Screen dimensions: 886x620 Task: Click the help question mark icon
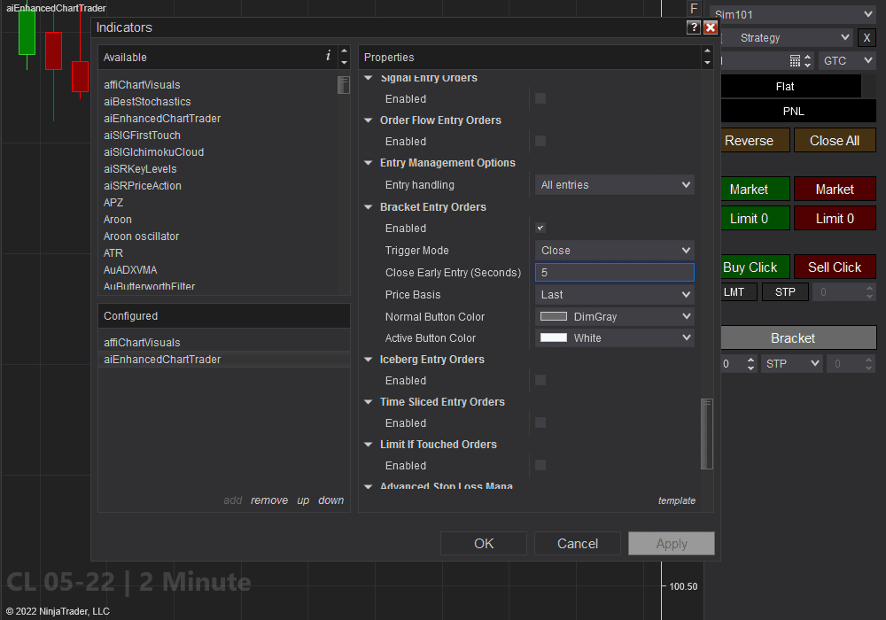694,27
